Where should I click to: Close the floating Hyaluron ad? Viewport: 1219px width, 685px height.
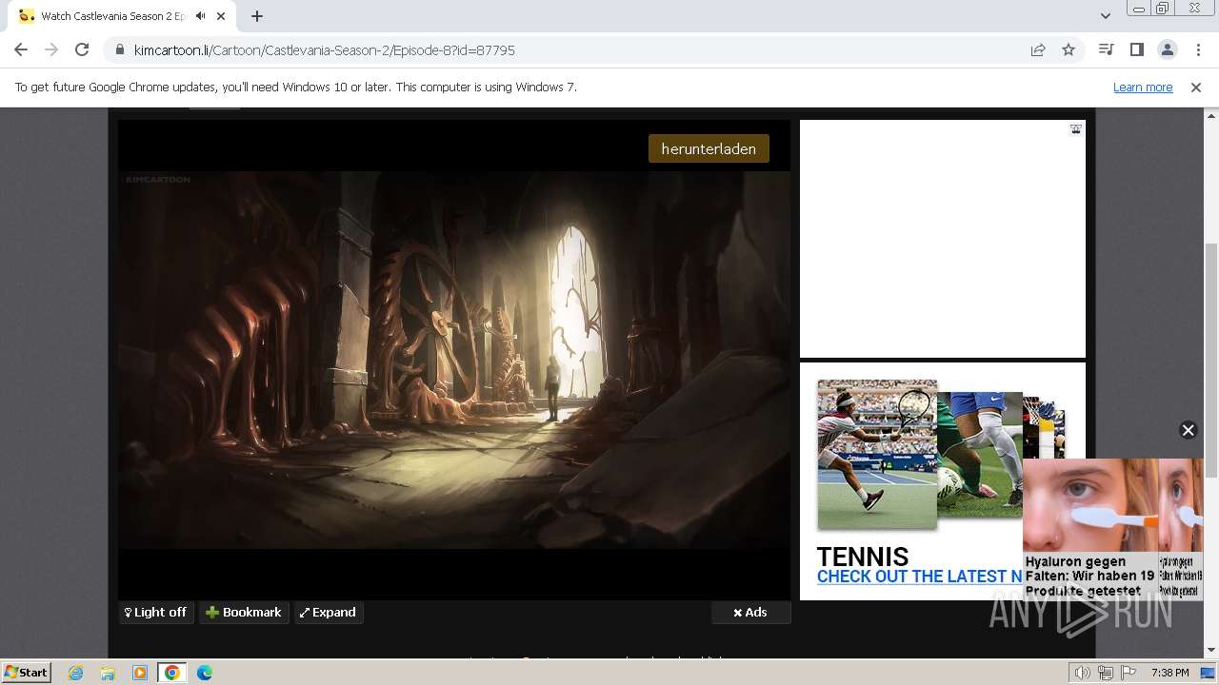(1188, 430)
